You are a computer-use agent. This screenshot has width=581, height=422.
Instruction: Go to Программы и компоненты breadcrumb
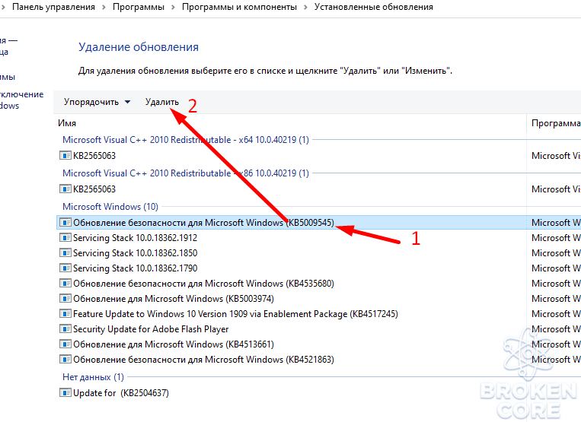pyautogui.click(x=239, y=7)
